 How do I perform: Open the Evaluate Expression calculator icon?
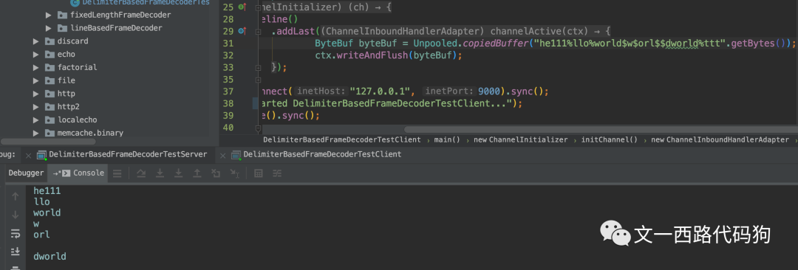coord(258,173)
